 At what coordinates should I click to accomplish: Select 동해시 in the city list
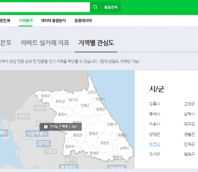155,114
